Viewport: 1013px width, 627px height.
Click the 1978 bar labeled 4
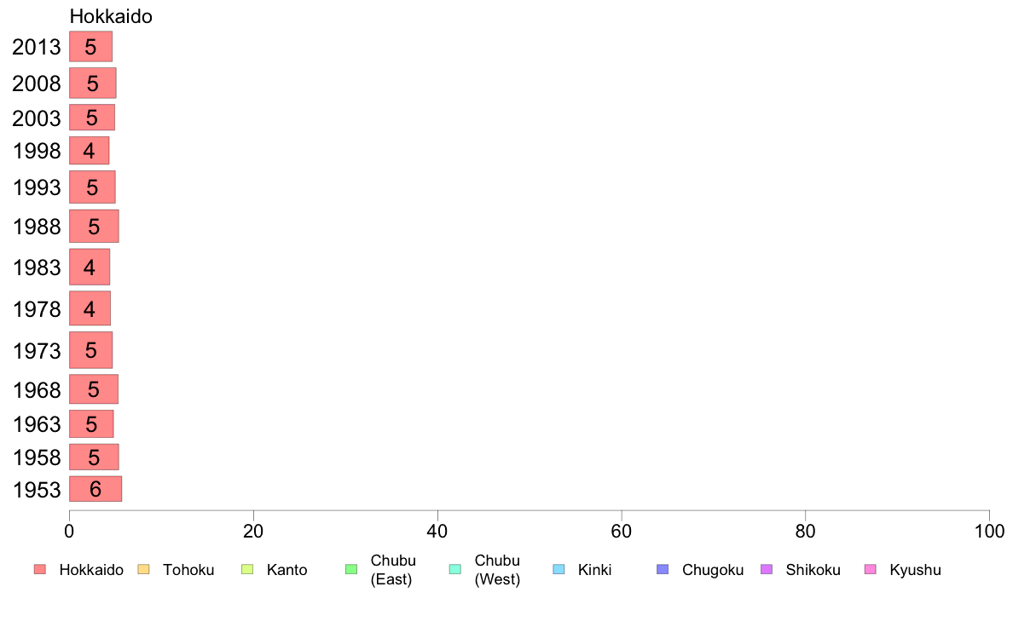[x=90, y=308]
